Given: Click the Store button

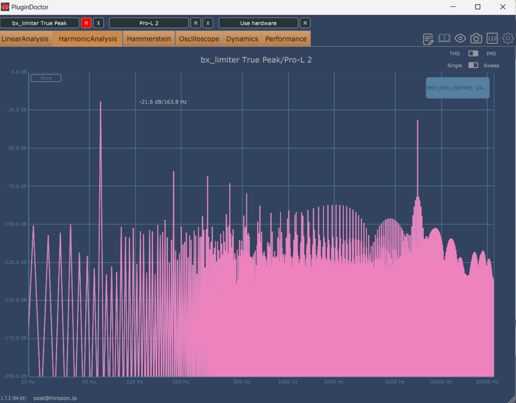Looking at the screenshot, I should point(46,78).
